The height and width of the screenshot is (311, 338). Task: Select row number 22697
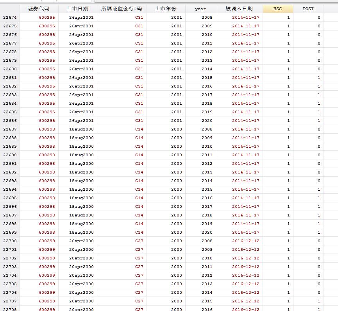pos(10,215)
